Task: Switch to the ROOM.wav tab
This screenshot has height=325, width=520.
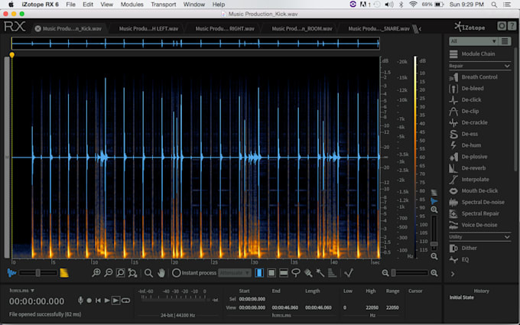Action: 302,29
